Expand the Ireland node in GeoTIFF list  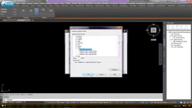76,46
